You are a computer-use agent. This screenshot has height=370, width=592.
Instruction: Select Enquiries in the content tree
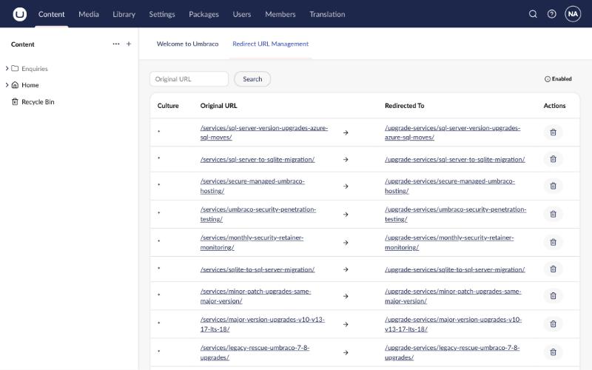tap(35, 69)
